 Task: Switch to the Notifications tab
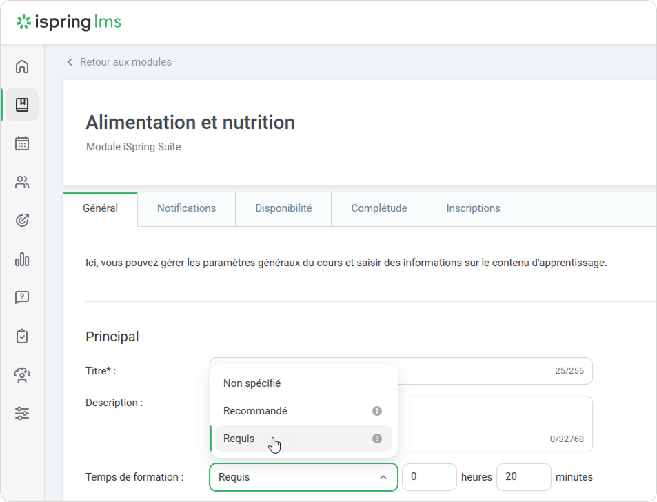[186, 208]
